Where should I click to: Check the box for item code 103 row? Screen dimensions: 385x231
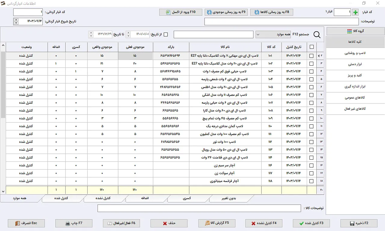(311, 72)
